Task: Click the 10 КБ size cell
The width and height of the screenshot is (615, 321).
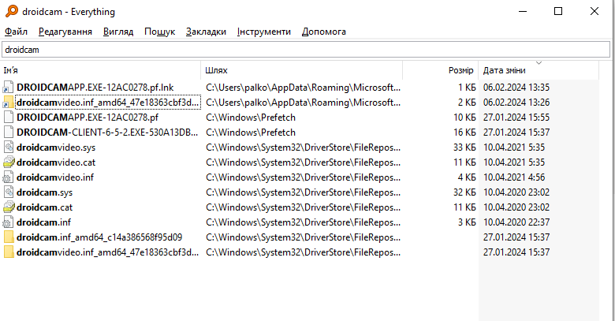Action: coord(464,118)
